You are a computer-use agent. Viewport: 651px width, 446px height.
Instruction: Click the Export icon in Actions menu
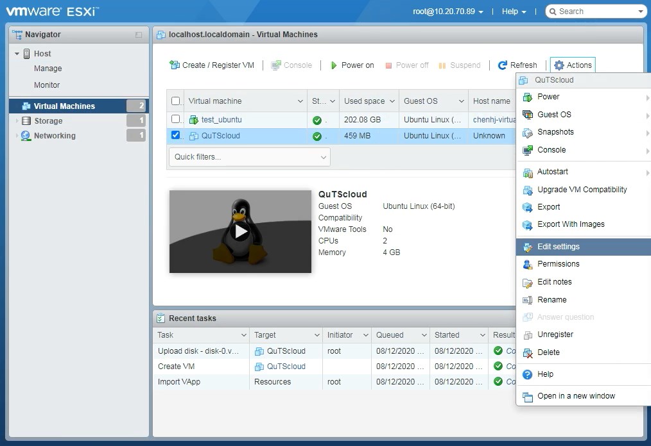coord(528,207)
